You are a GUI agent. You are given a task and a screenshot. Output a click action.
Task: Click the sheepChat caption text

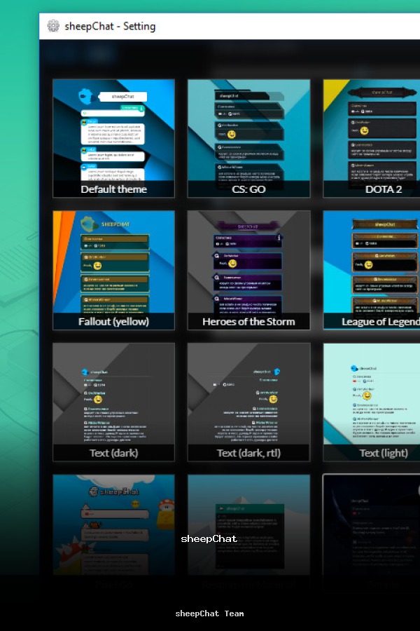pyautogui.click(x=209, y=539)
